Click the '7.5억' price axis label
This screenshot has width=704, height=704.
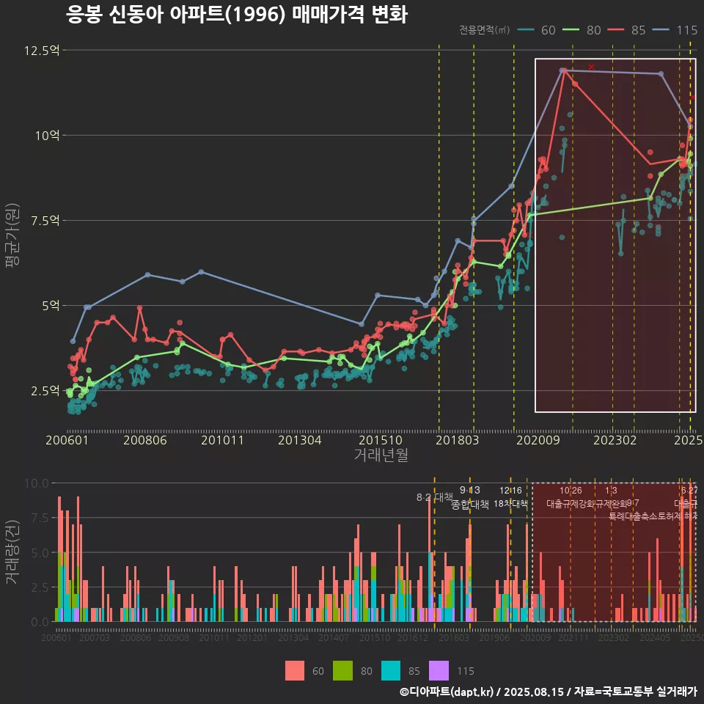(x=45, y=221)
